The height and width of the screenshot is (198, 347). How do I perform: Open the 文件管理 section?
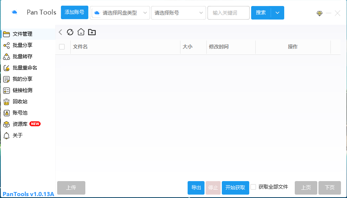28,34
